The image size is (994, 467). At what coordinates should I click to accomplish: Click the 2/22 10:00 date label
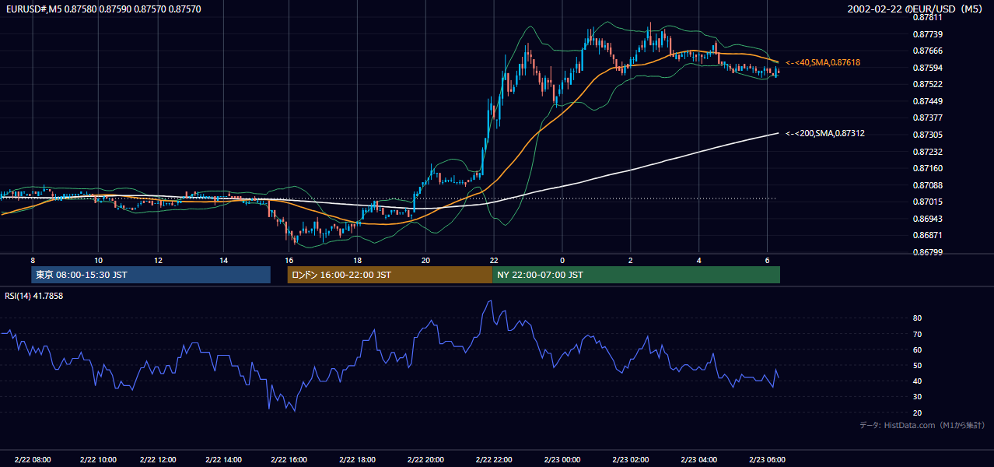pyautogui.click(x=98, y=459)
